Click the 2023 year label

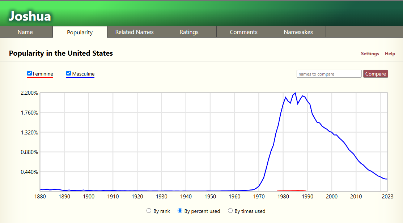click(x=387, y=197)
